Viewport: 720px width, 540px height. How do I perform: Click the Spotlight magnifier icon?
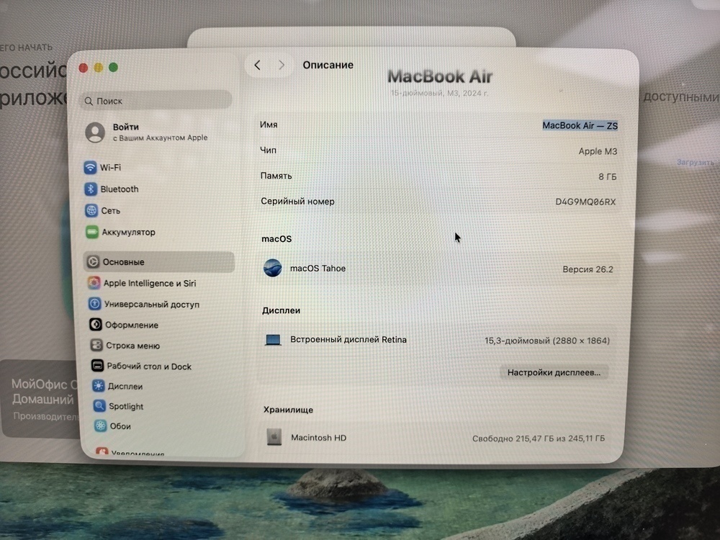coord(99,406)
